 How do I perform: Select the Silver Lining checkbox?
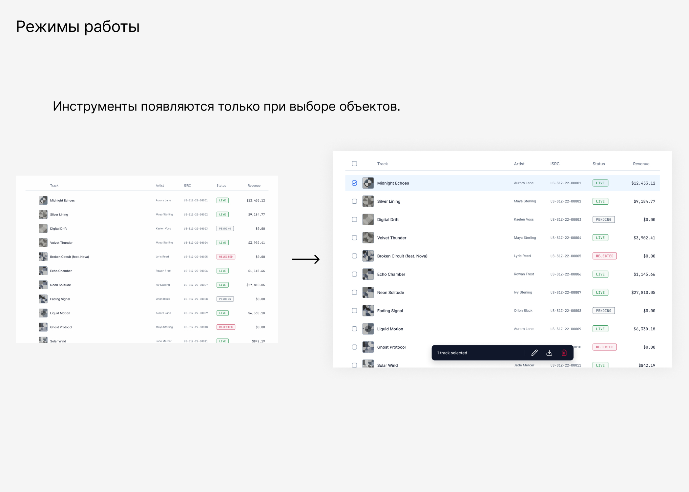tap(354, 201)
